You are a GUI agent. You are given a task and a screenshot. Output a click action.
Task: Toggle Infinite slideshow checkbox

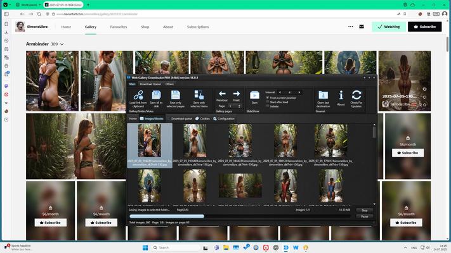268,106
